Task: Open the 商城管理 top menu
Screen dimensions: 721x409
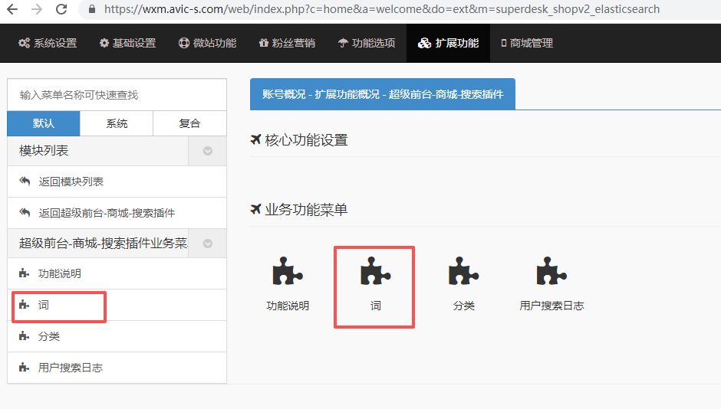Action: 526,43
